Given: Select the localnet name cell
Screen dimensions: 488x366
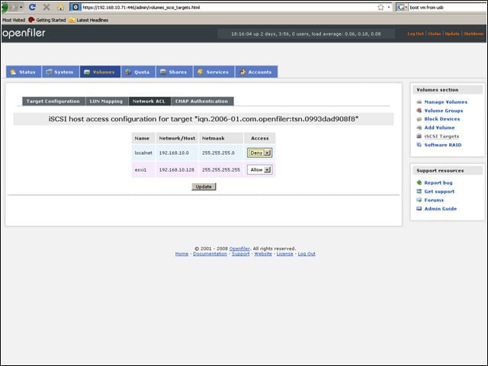Looking at the screenshot, I should [x=143, y=152].
